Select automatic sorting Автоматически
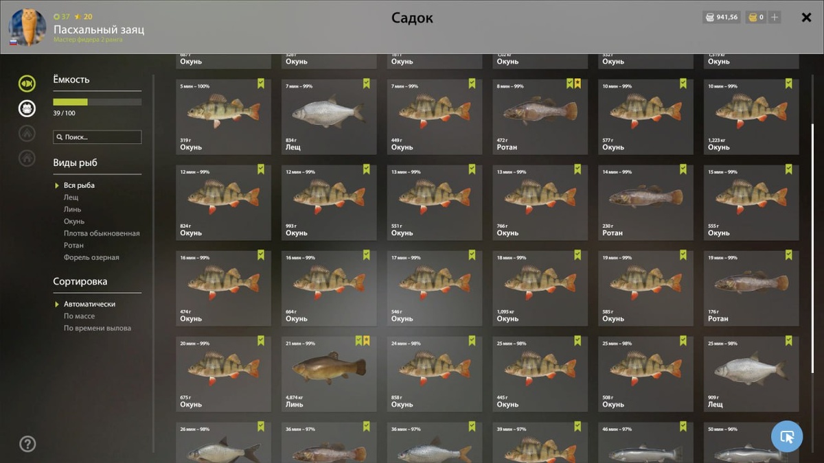 coord(89,304)
